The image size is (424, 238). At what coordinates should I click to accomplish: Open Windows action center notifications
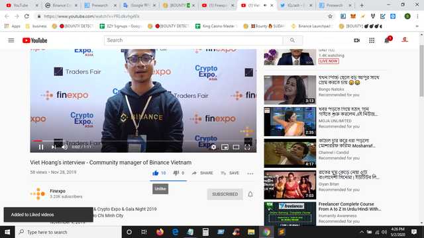414,232
